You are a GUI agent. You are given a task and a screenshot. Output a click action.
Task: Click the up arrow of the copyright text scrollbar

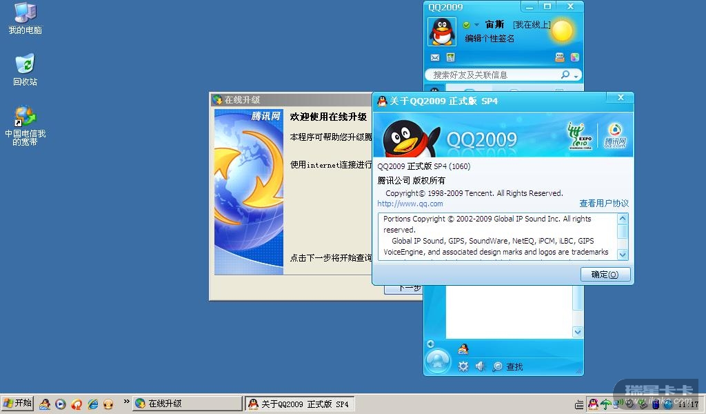click(x=623, y=219)
